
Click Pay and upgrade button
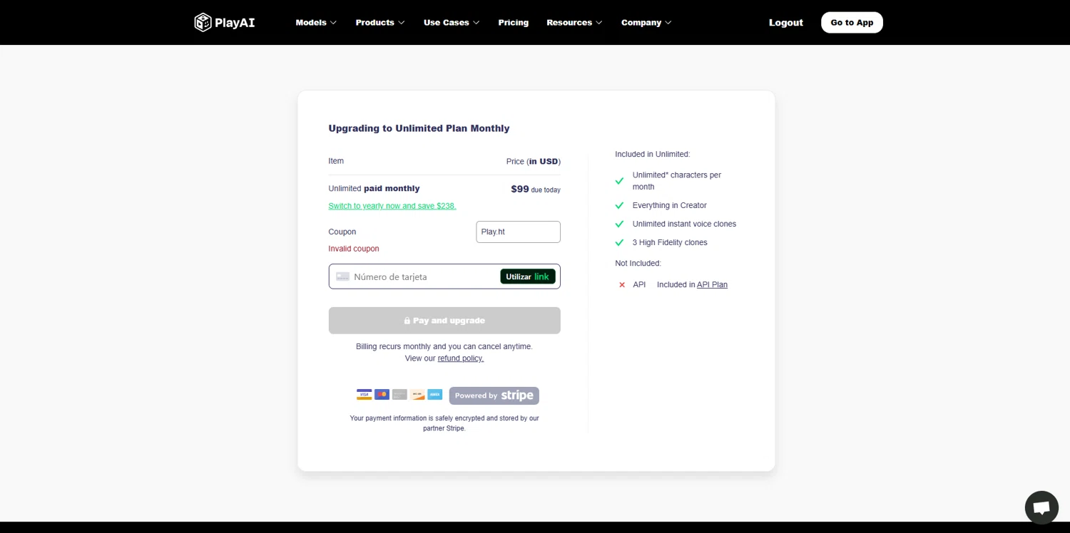[x=444, y=321]
